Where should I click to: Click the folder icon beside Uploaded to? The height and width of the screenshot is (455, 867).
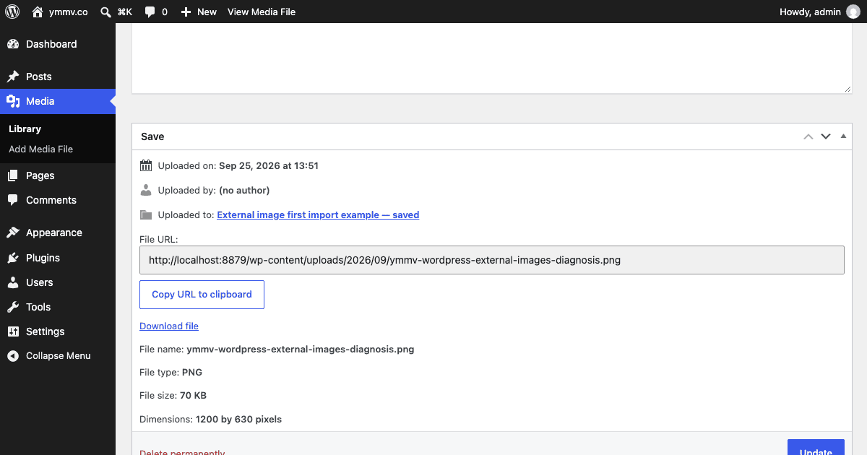click(146, 214)
